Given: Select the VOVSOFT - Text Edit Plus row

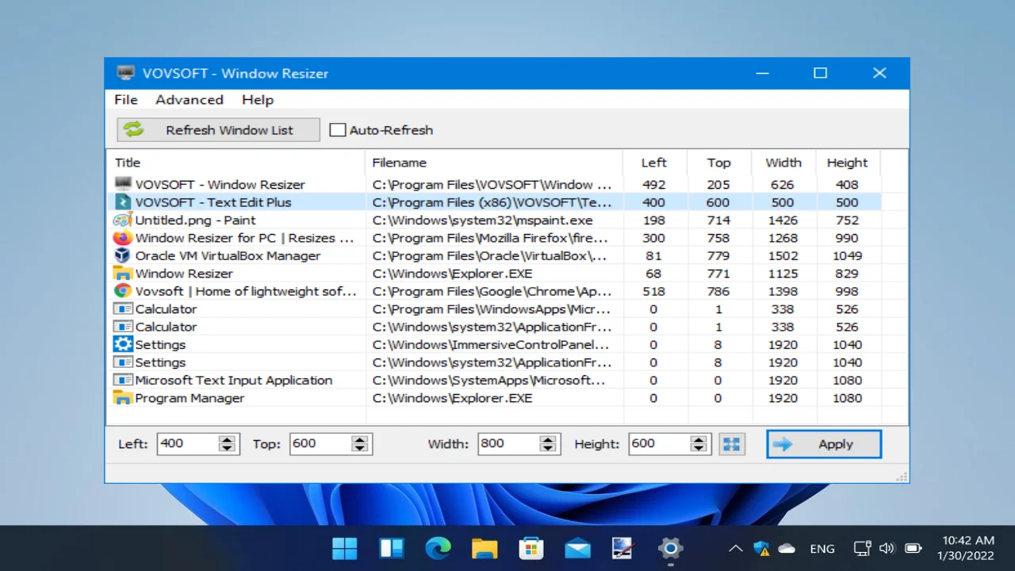Looking at the screenshot, I should click(x=494, y=202).
